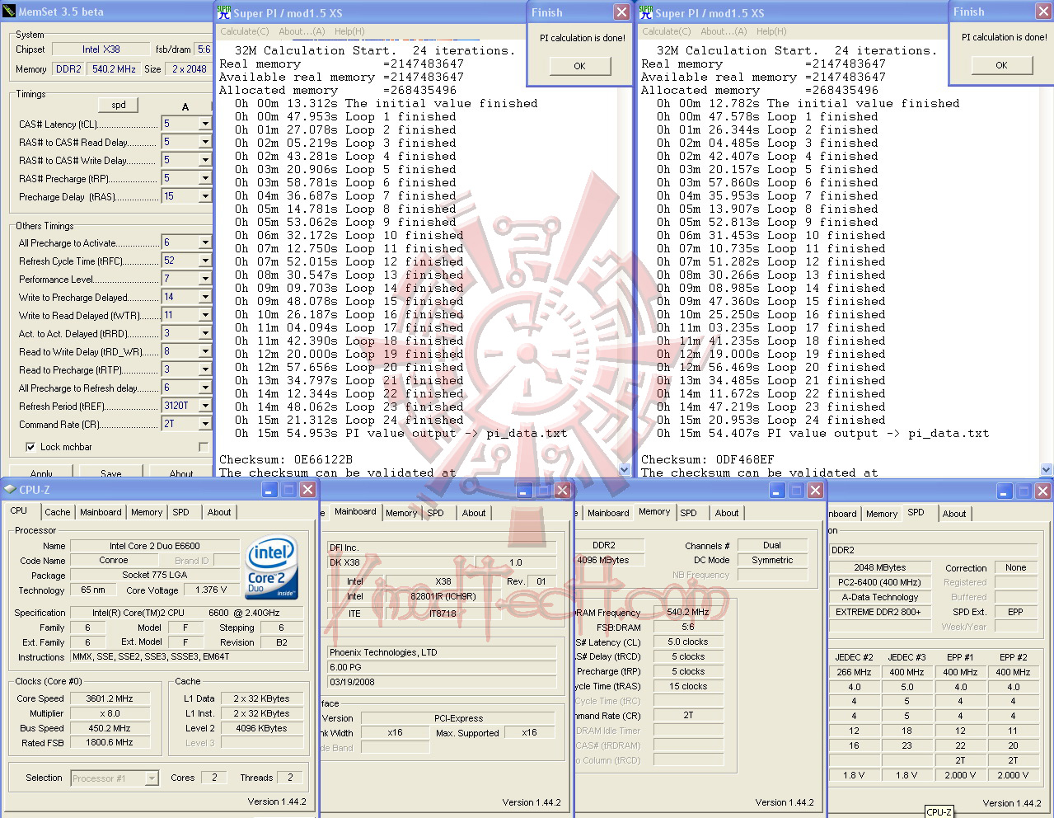Select SPD tab in CPU-Z Memory window
Viewport: 1054px width, 818px height.
pyautogui.click(x=689, y=513)
